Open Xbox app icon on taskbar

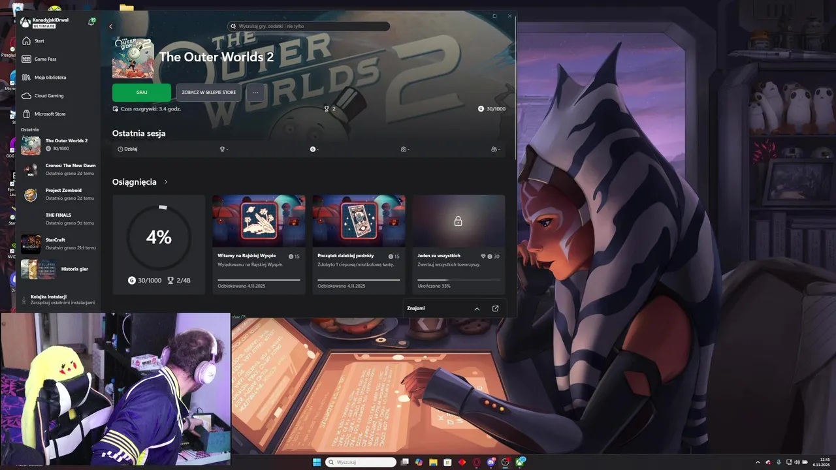(520, 462)
